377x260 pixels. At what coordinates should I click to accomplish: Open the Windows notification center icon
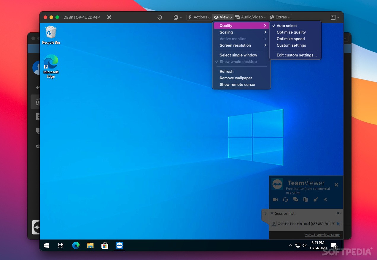point(334,246)
